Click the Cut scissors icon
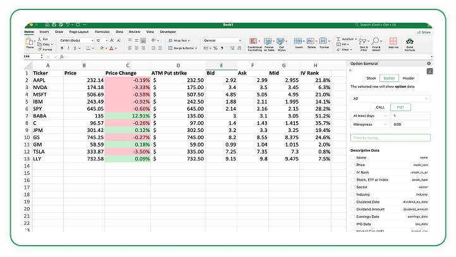The width and height of the screenshot is (456, 257). pos(40,39)
